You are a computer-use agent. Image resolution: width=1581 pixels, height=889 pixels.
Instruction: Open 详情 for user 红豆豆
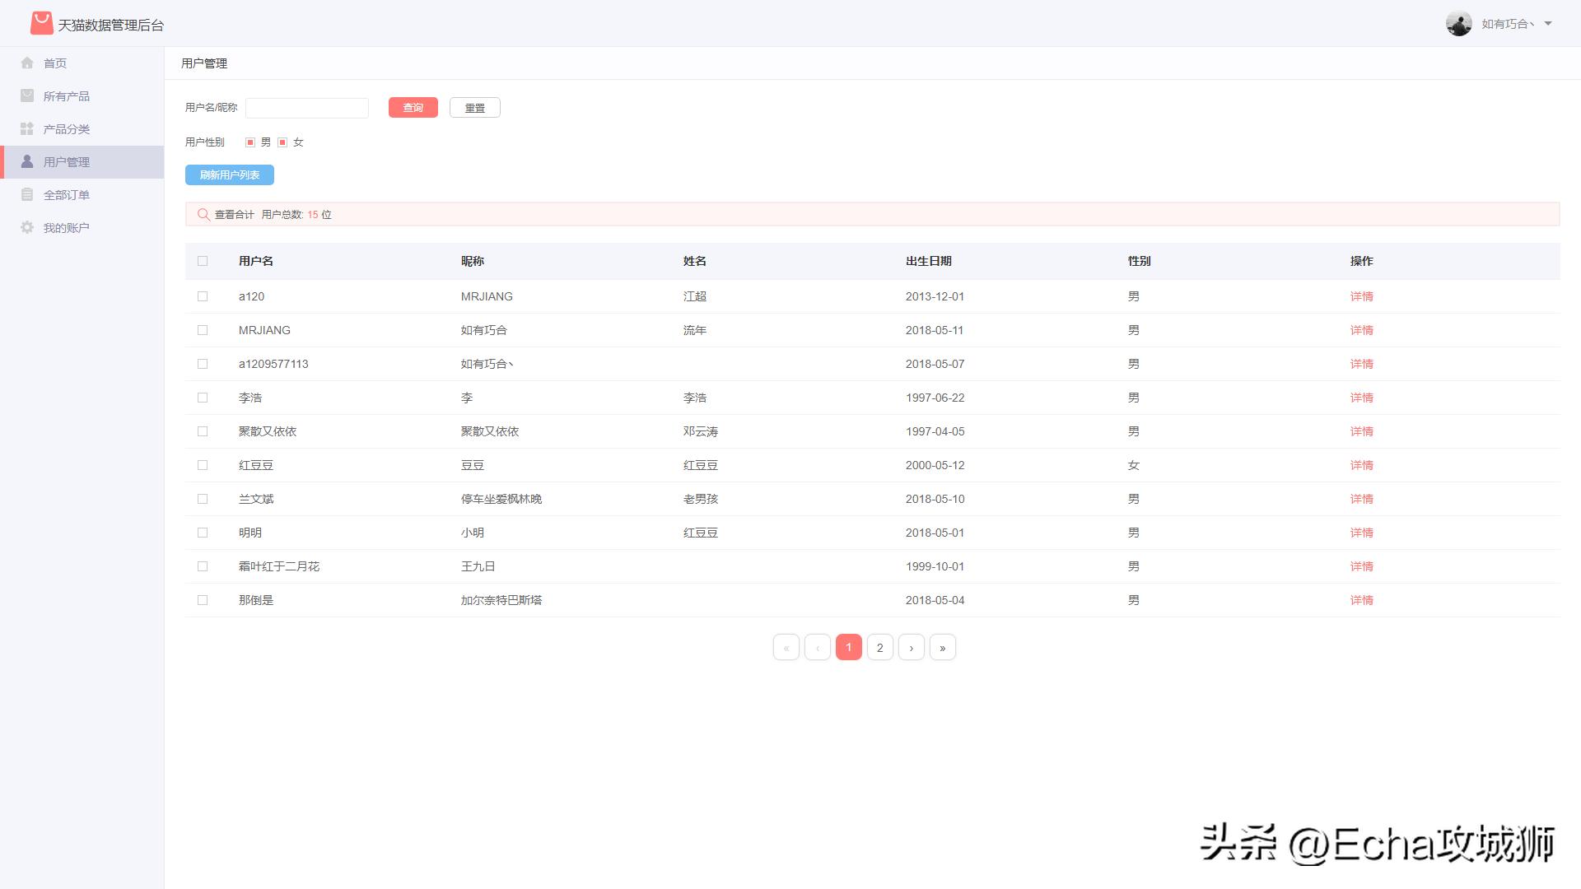pos(1361,465)
